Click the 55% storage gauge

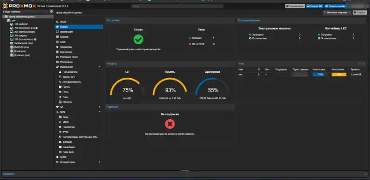(x=213, y=87)
